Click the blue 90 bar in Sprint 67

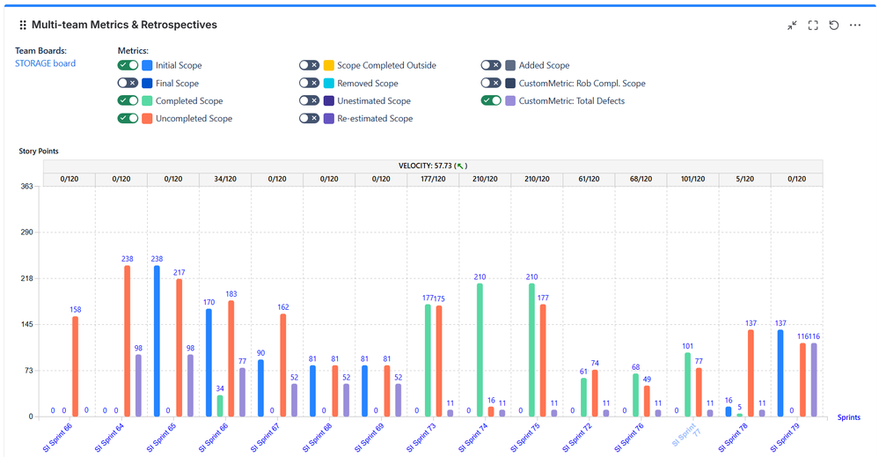click(x=260, y=388)
